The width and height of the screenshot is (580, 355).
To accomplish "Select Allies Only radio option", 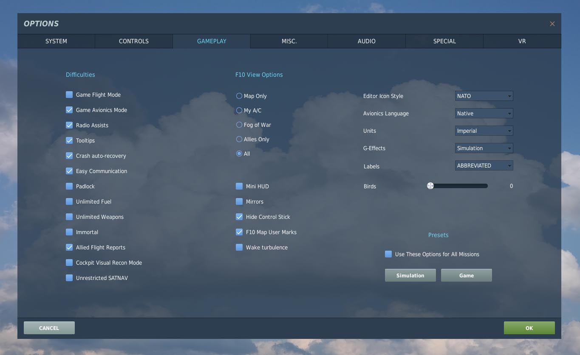I will [239, 139].
